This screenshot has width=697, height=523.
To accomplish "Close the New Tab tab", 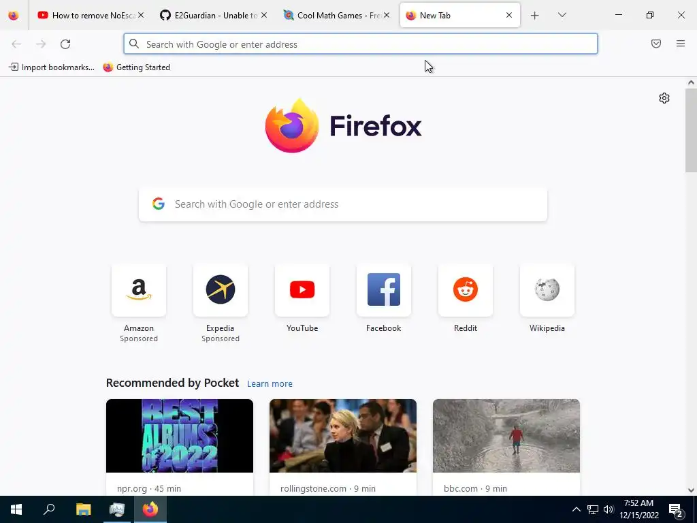I will pos(509,15).
